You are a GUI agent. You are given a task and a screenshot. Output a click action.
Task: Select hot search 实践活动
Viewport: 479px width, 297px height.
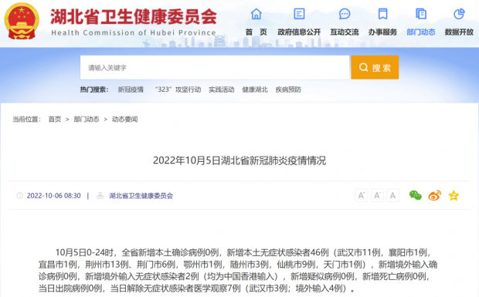click(x=222, y=89)
